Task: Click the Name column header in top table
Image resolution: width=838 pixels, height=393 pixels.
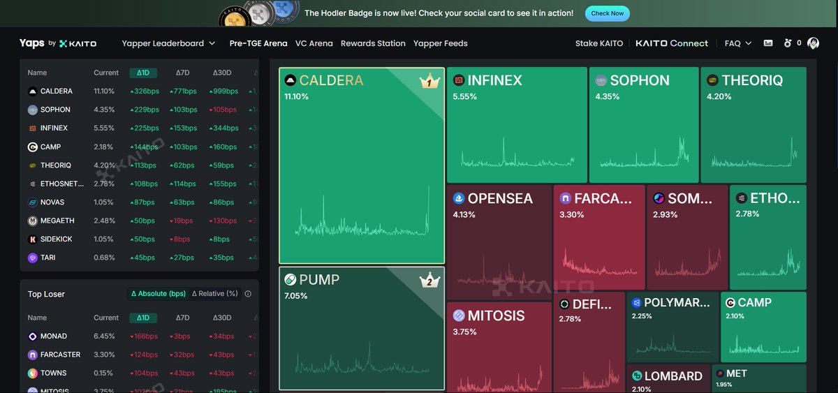Action: pos(37,73)
